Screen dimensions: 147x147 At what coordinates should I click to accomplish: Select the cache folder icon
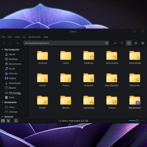pyautogui.click(x=66, y=56)
